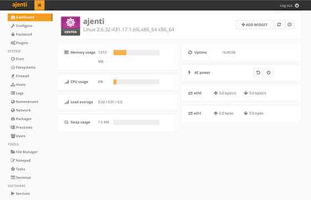
Task: Click the Hosts icon in sidebar
Action: [x=13, y=84]
